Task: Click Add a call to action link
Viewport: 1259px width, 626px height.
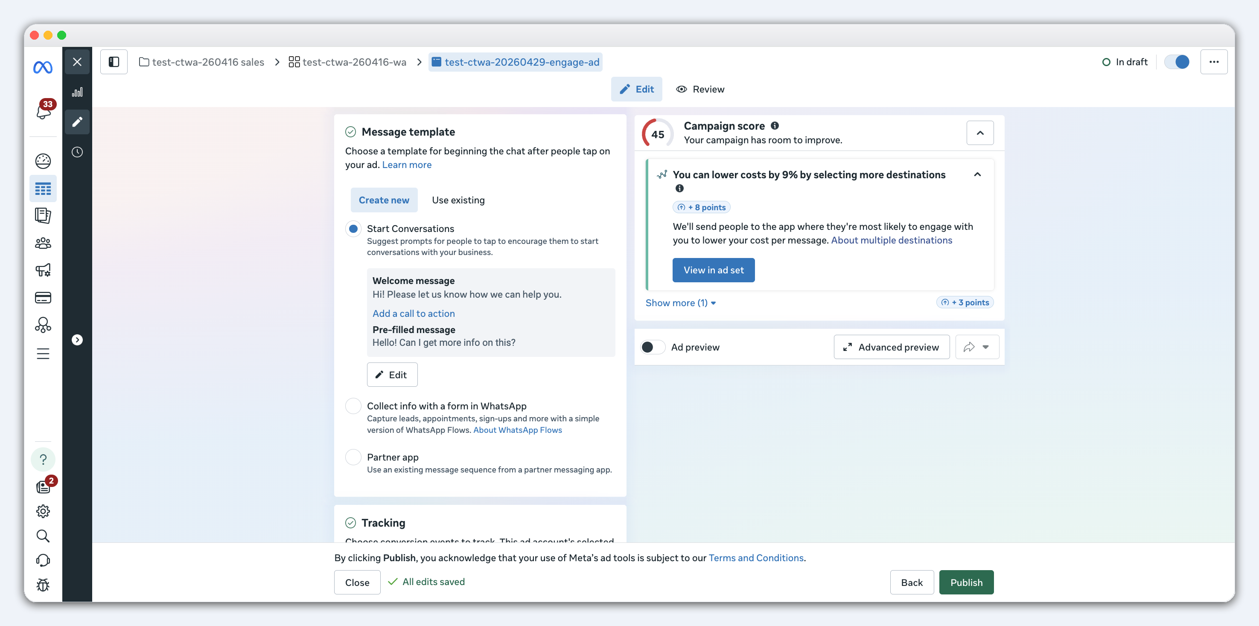Action: tap(414, 313)
